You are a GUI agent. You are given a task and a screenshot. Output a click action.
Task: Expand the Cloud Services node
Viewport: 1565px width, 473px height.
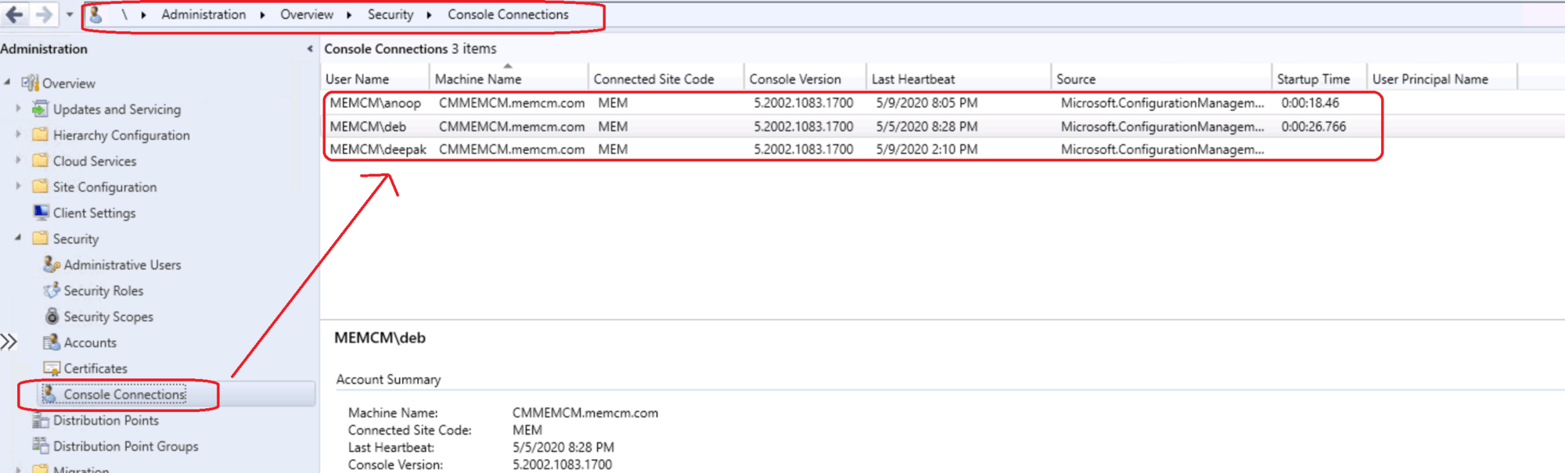click(x=19, y=160)
